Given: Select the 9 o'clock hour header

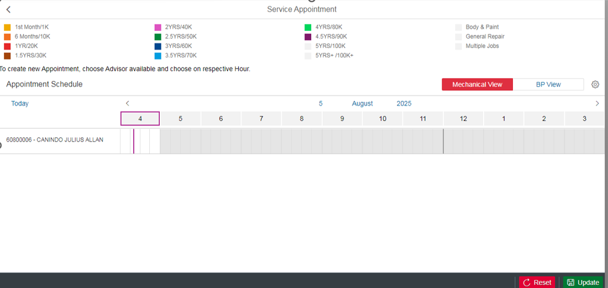Looking at the screenshot, I should pos(342,119).
